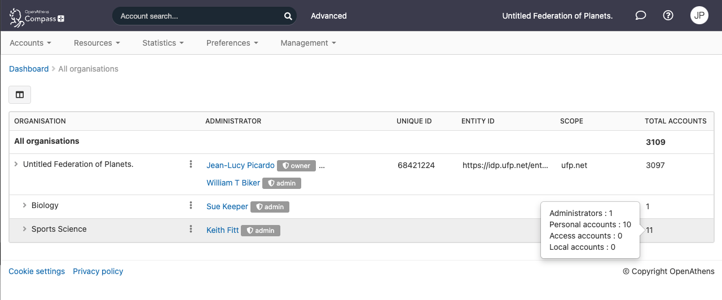The height and width of the screenshot is (300, 722).
Task: Open Cookie settings in the footer
Action: [x=37, y=271]
